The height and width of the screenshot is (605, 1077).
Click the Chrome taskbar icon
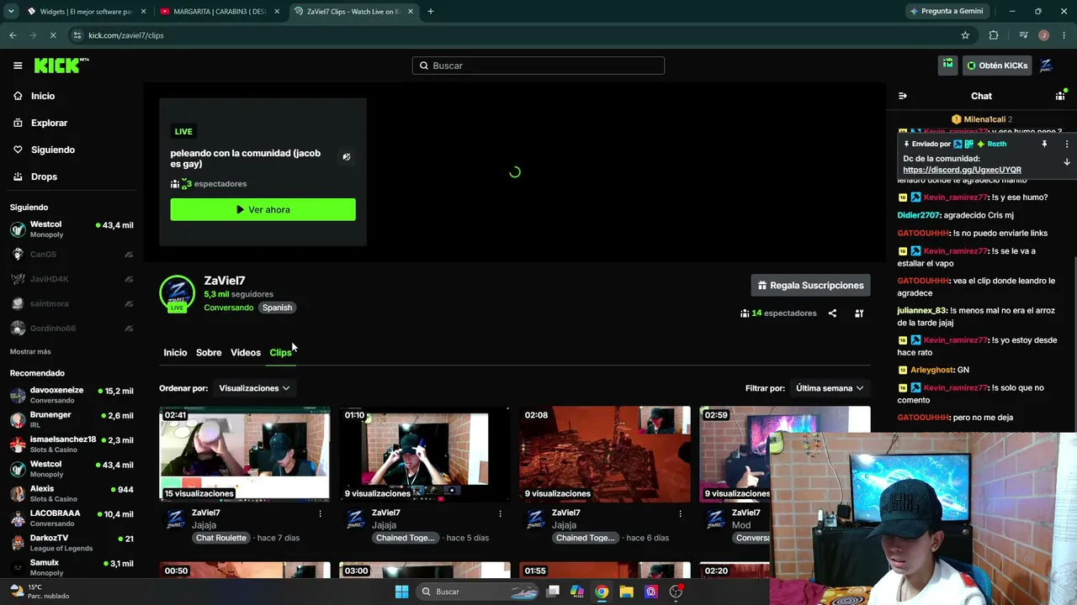tap(602, 592)
